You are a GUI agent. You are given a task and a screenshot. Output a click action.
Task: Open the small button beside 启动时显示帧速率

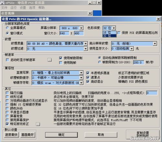(x=50, y=60)
